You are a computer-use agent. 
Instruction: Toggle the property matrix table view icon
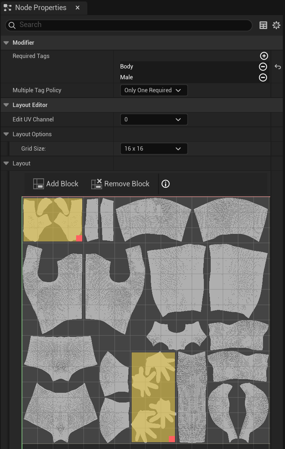pyautogui.click(x=263, y=25)
